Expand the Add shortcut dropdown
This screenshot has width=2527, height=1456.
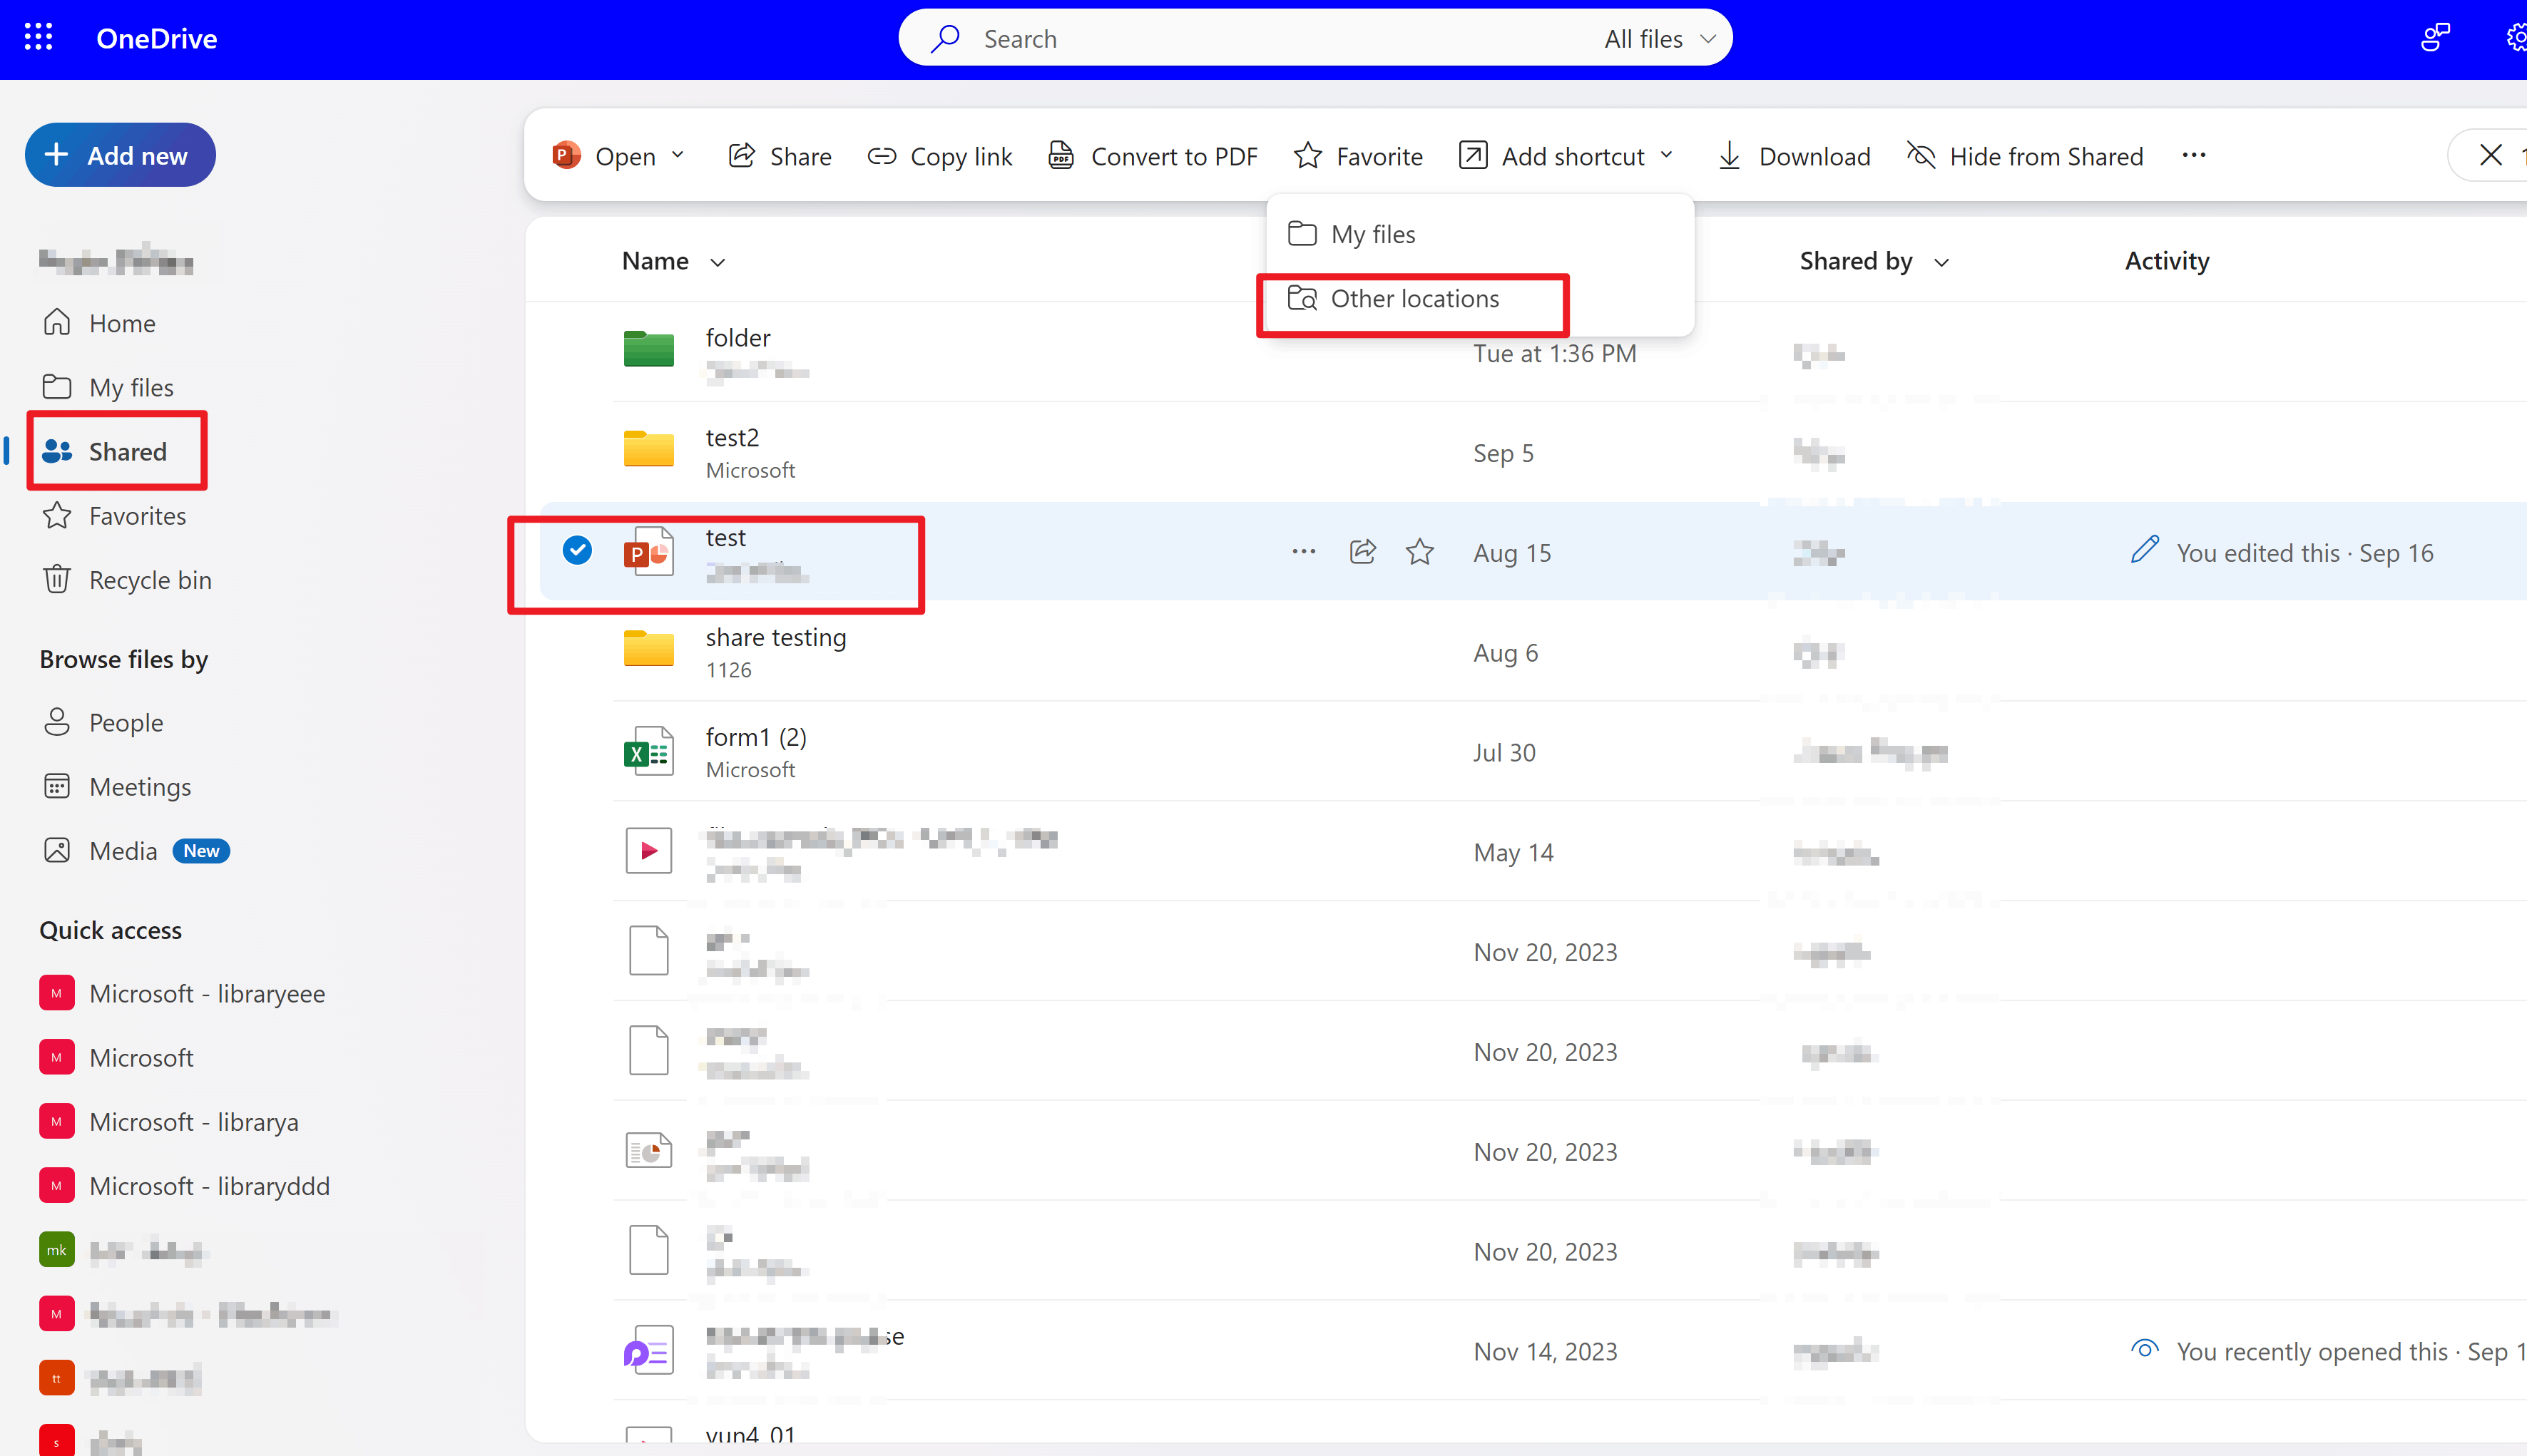(x=1666, y=156)
